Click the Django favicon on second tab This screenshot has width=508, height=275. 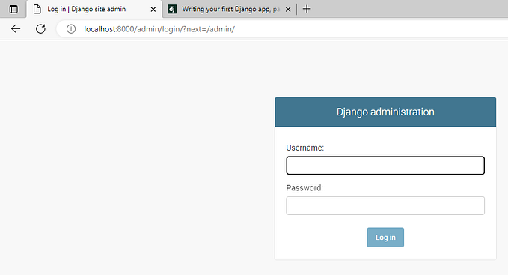(x=172, y=10)
